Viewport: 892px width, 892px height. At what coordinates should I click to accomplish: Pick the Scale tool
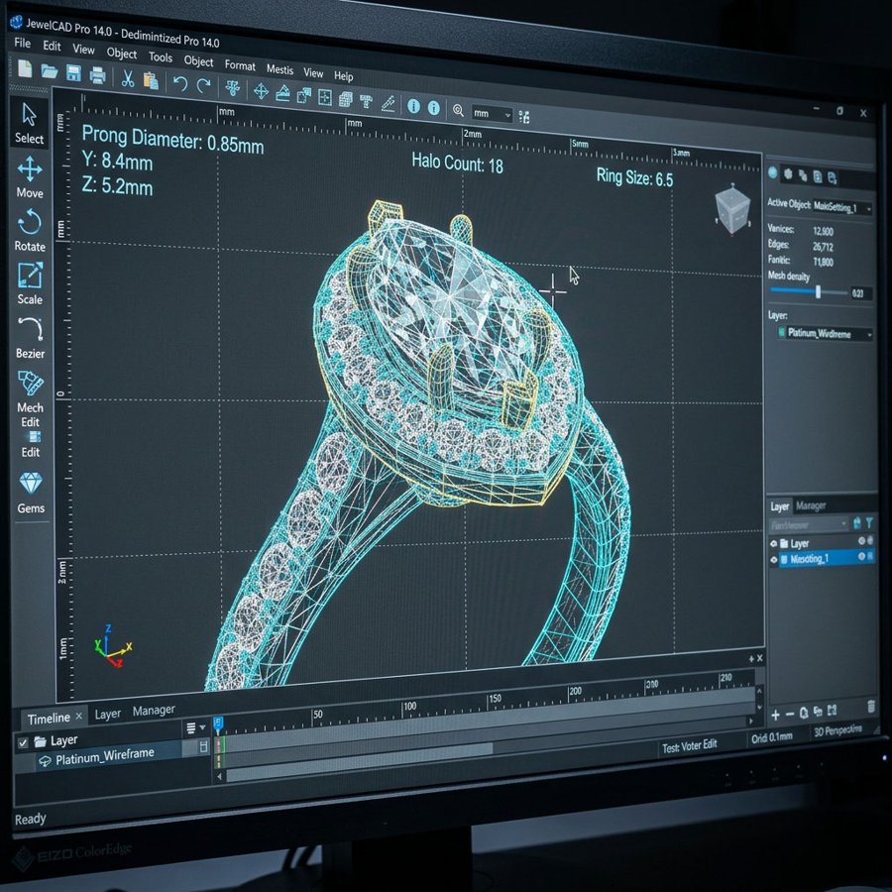click(30, 283)
